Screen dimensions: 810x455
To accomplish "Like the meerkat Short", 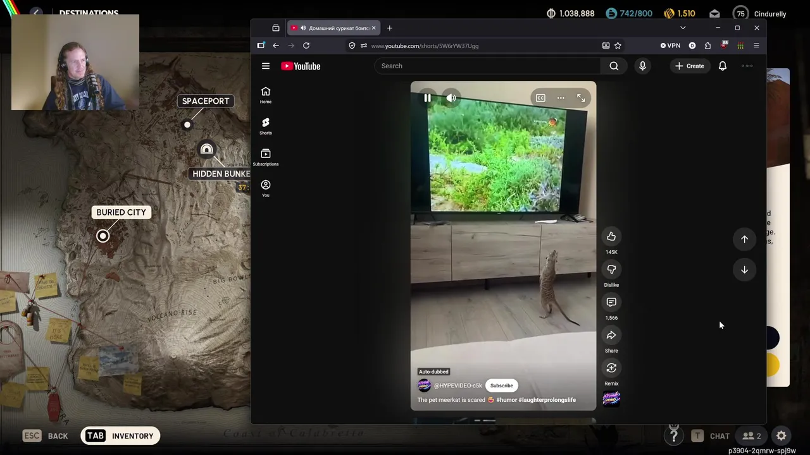I will [611, 237].
